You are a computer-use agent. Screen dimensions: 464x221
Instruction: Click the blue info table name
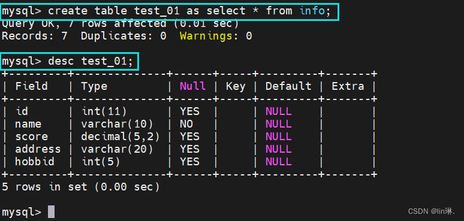(312, 11)
